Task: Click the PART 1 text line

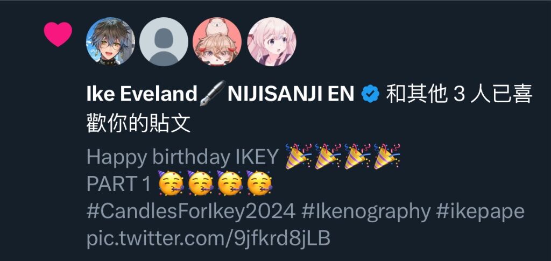Action: [180, 184]
